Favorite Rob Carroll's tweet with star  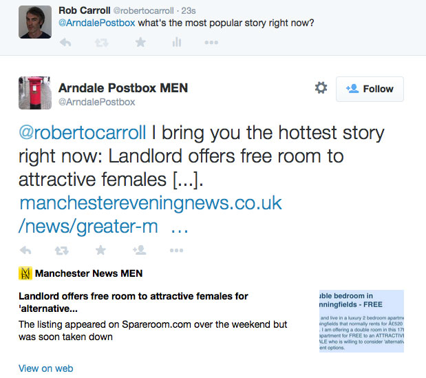click(140, 43)
